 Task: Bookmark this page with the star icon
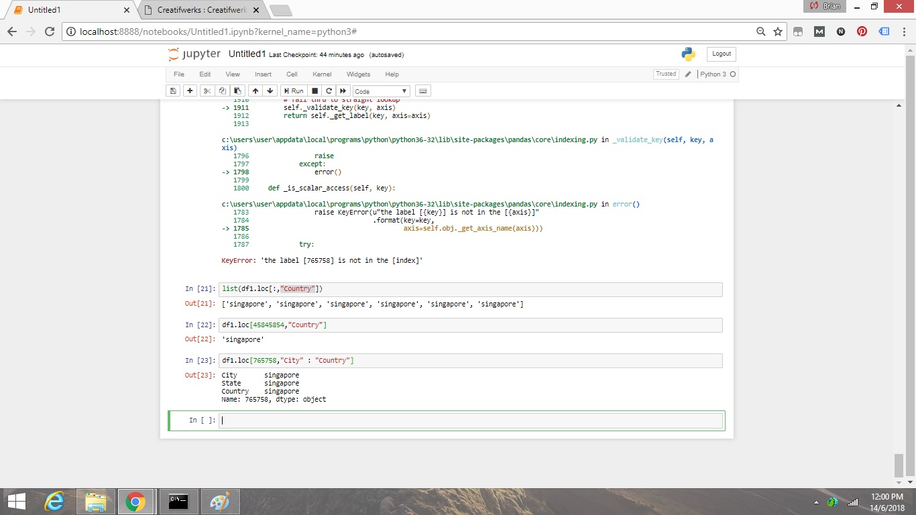click(x=778, y=32)
